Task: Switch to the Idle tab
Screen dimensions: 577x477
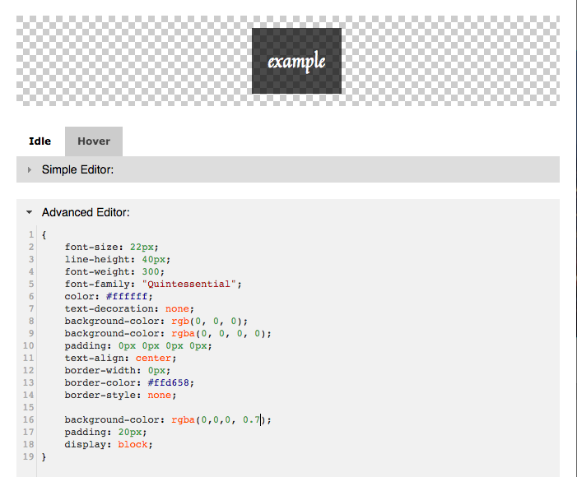Action: point(40,141)
